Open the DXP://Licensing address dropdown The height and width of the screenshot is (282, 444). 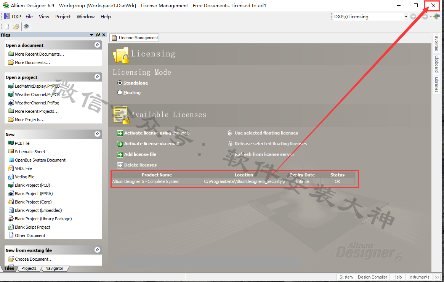406,17
